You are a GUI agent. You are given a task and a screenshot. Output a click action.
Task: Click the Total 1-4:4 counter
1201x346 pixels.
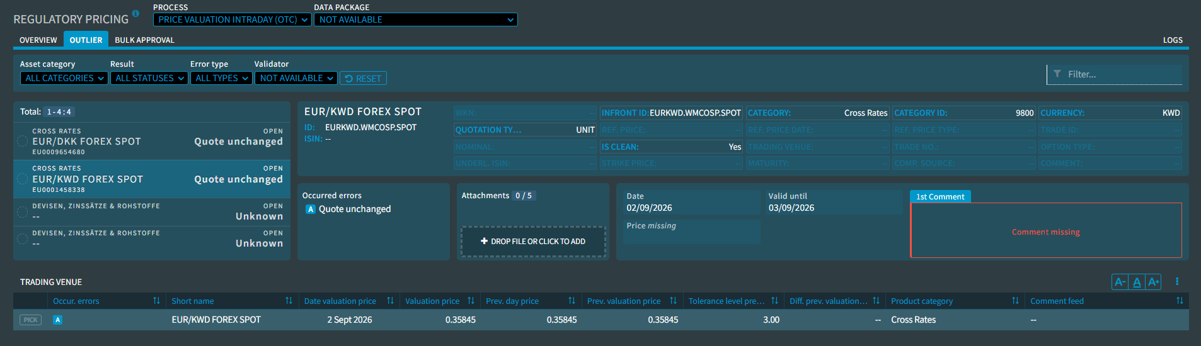[x=59, y=111]
